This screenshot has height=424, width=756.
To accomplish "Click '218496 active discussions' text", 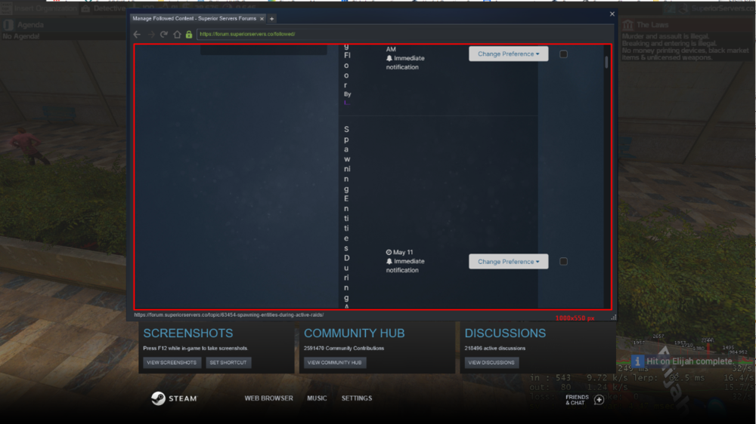I will [x=495, y=348].
